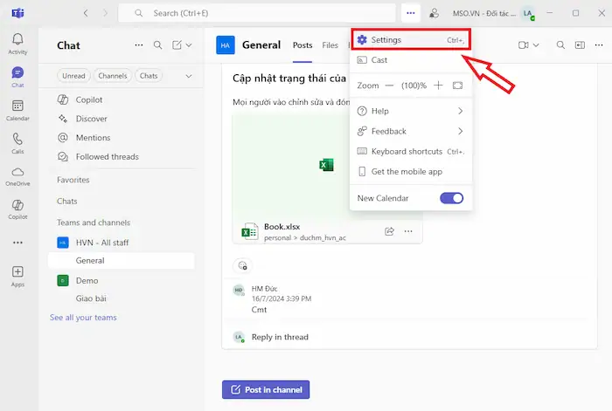Image resolution: width=612 pixels, height=411 pixels.
Task: Click the Copilot icon in left rail
Action: click(17, 208)
